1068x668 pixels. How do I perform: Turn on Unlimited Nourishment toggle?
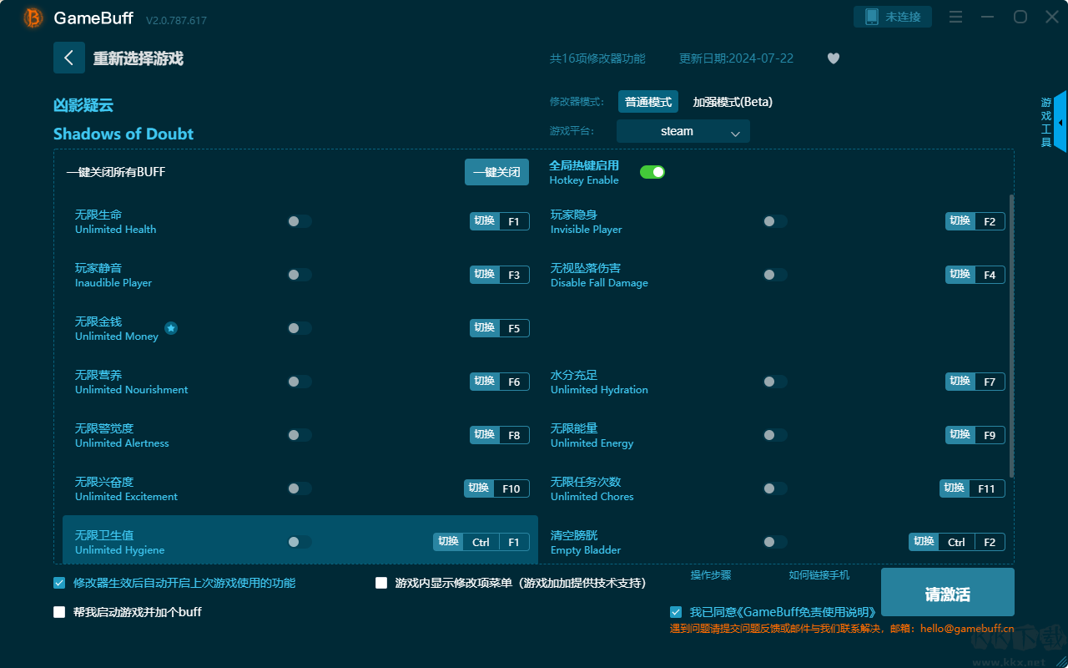click(300, 382)
